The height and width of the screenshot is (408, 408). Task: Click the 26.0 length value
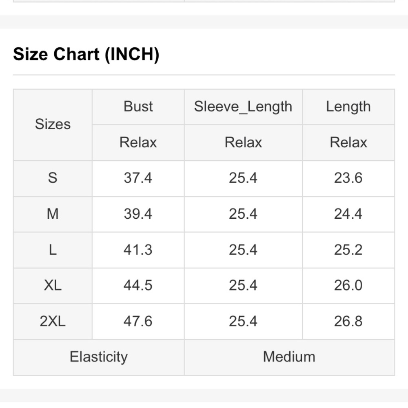tap(348, 285)
